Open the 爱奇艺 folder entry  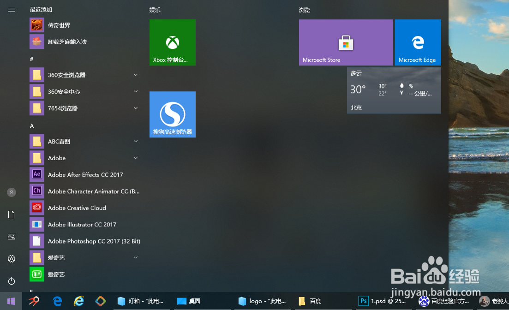[x=84, y=258]
